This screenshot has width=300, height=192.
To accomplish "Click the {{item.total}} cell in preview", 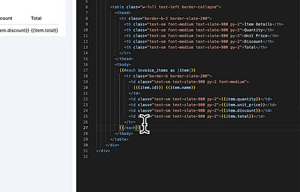I will [x=44, y=30].
